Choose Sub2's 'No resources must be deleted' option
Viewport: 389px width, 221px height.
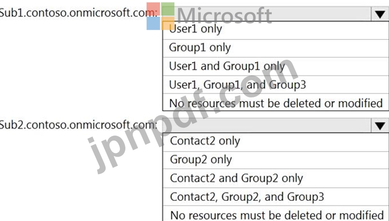276,214
